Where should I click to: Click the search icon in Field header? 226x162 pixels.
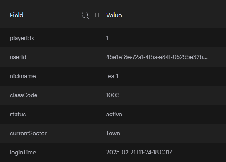click(x=85, y=15)
